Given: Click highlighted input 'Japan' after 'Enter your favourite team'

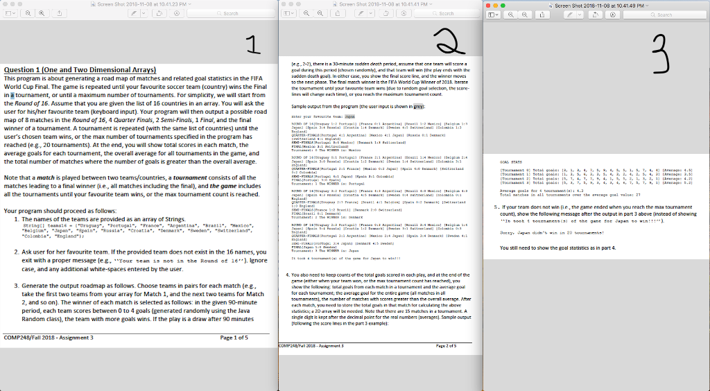Looking at the screenshot, I should coord(349,116).
